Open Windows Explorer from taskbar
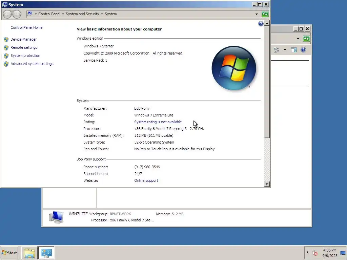 [x=29, y=253]
